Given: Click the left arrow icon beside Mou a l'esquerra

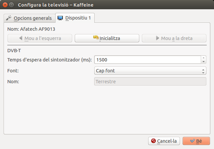Looking at the screenshot, I should pos(21,38).
